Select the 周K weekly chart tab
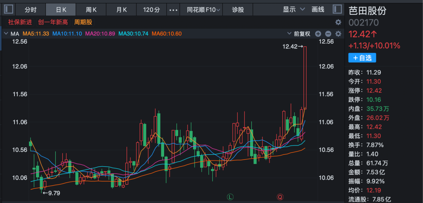 (x=91, y=10)
